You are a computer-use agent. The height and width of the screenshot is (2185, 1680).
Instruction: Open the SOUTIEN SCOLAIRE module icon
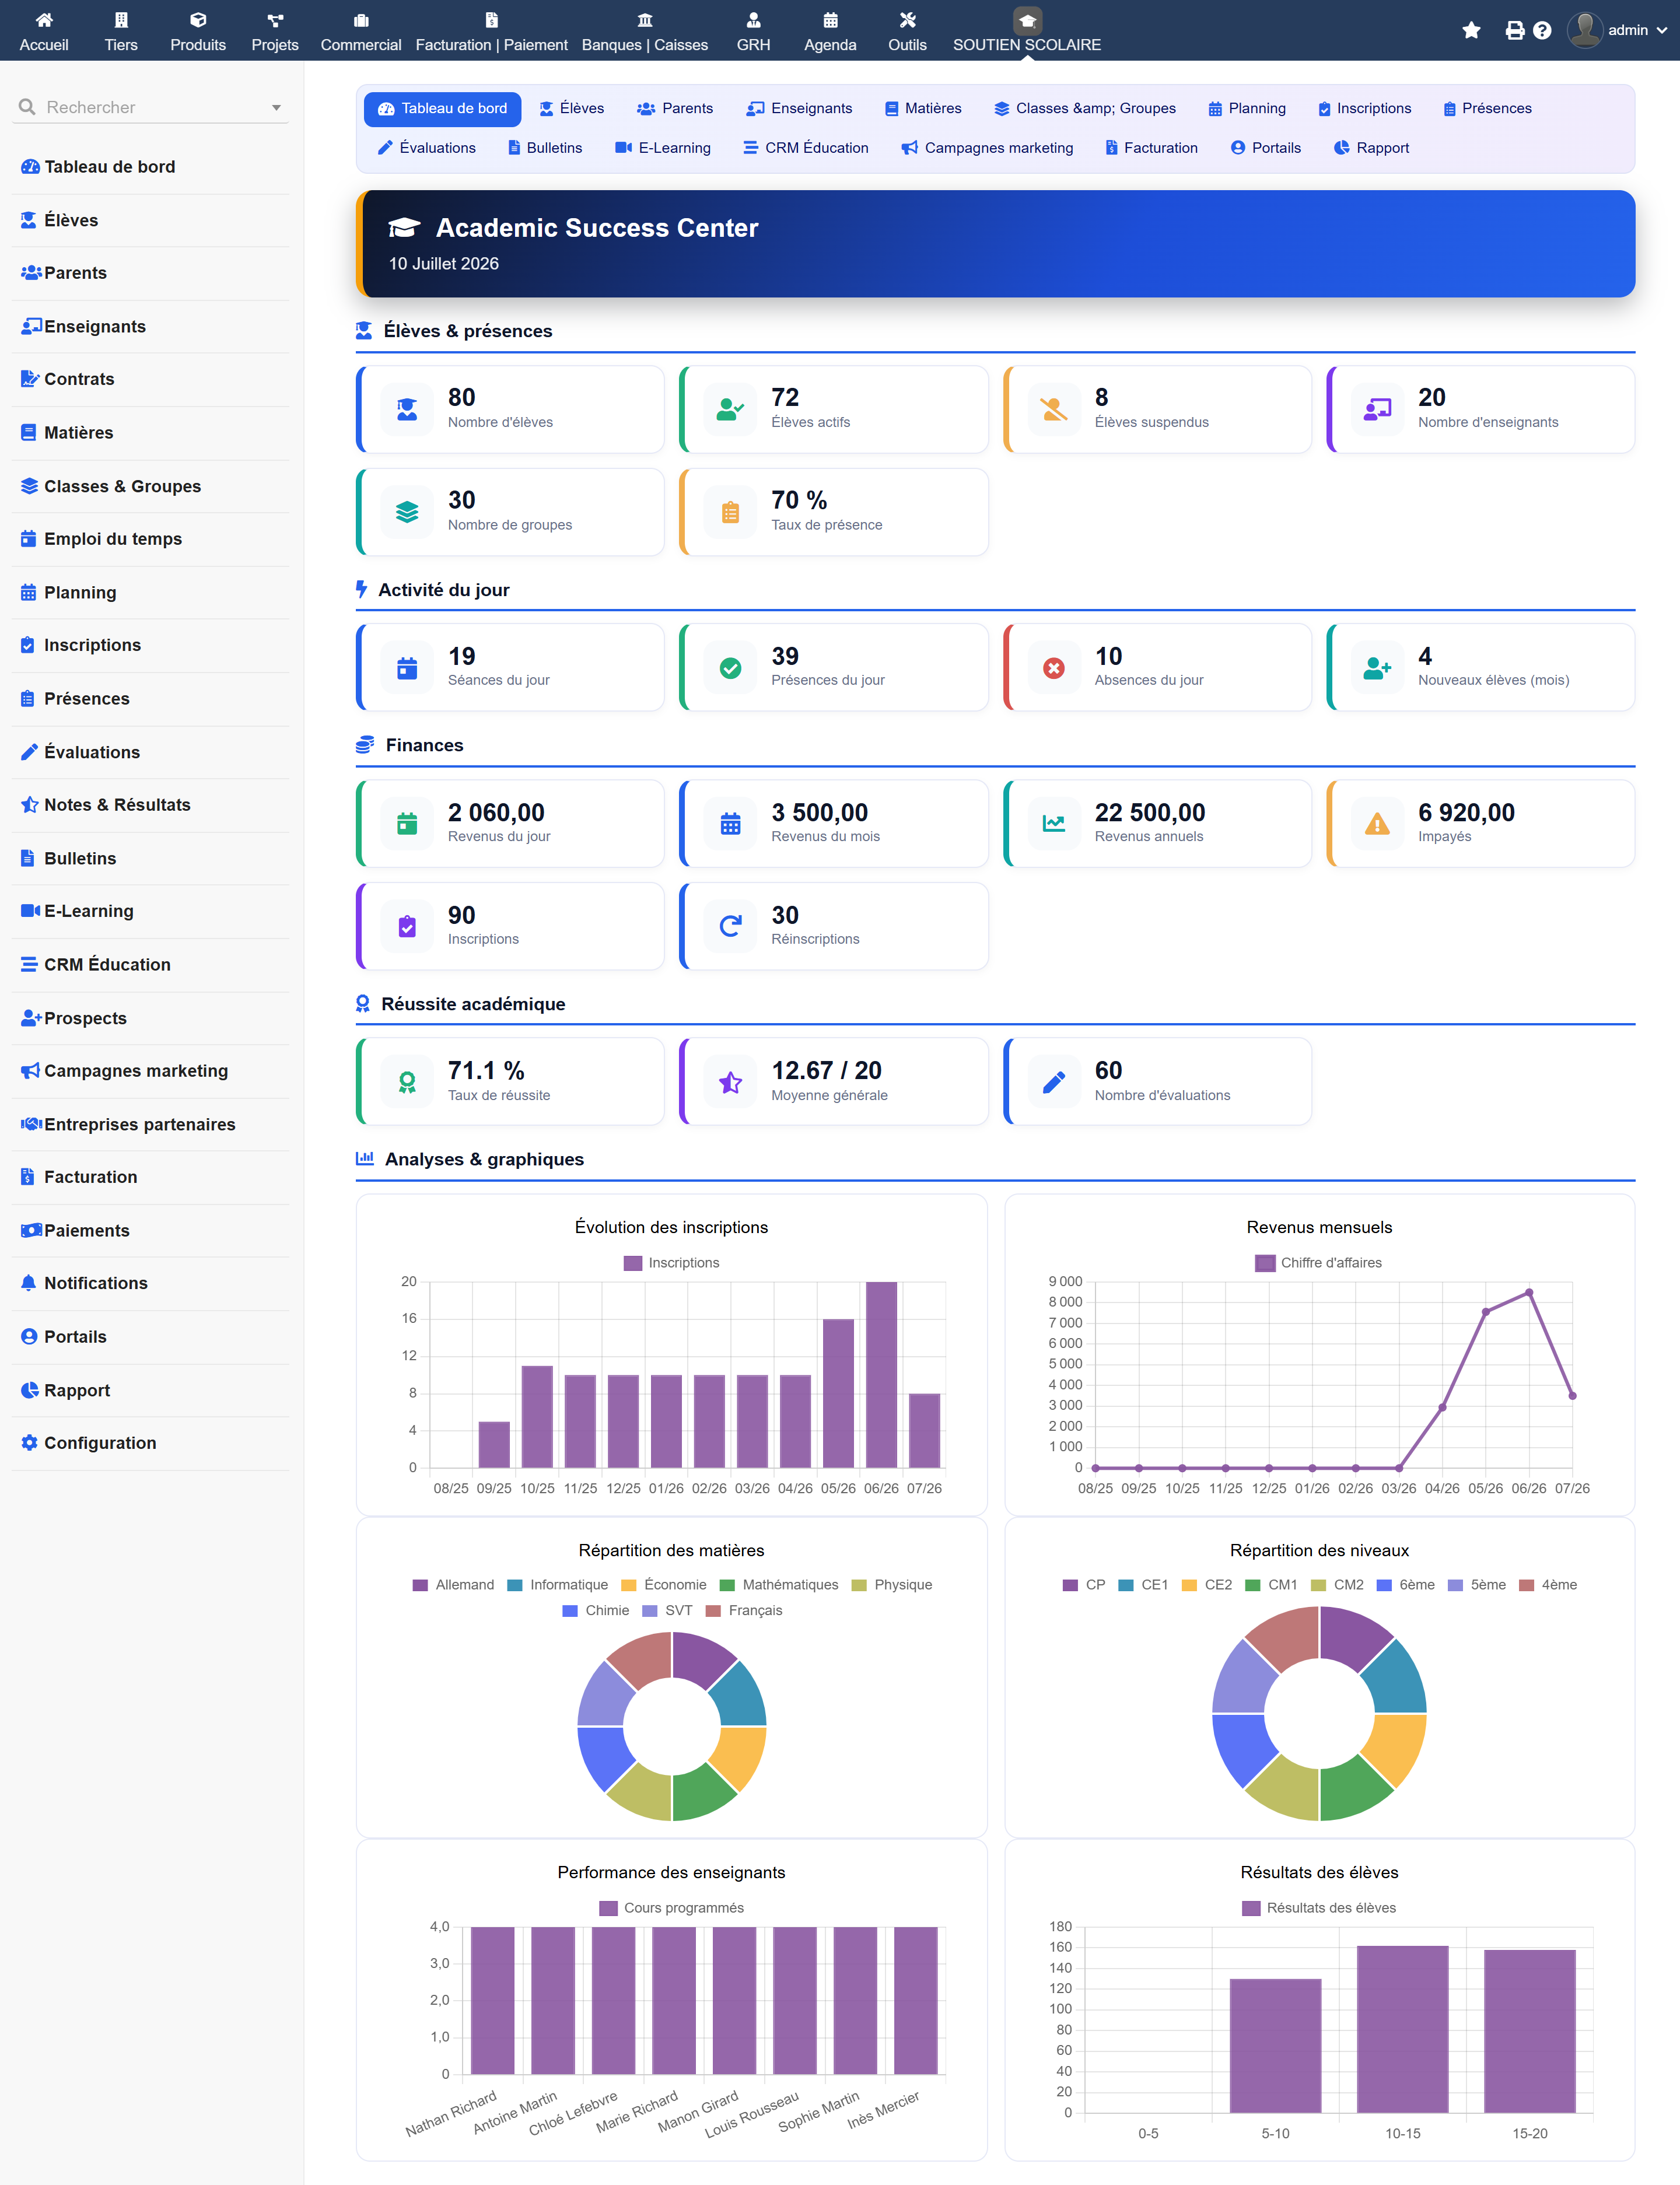1027,20
